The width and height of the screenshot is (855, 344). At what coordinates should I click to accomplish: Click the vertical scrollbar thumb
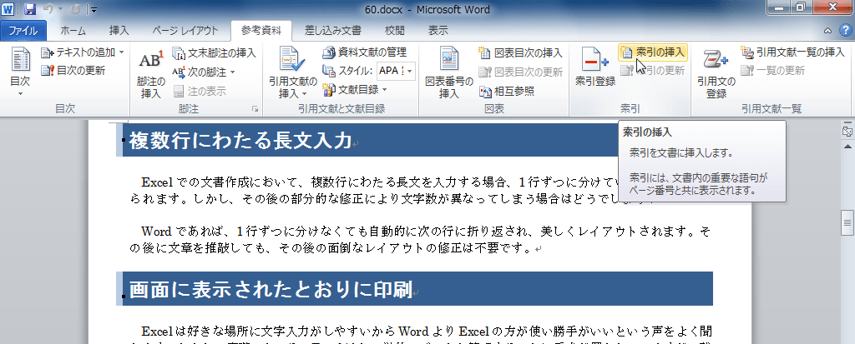847,222
